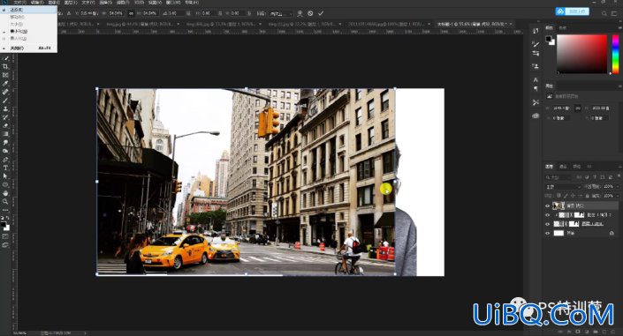The height and width of the screenshot is (336, 623).
Task: Click the cancel transform icon
Action: [310, 13]
